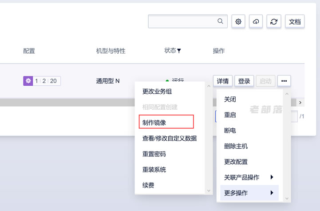Click the 操作 column header
Viewport: 320px width, 211px height.
click(219, 51)
